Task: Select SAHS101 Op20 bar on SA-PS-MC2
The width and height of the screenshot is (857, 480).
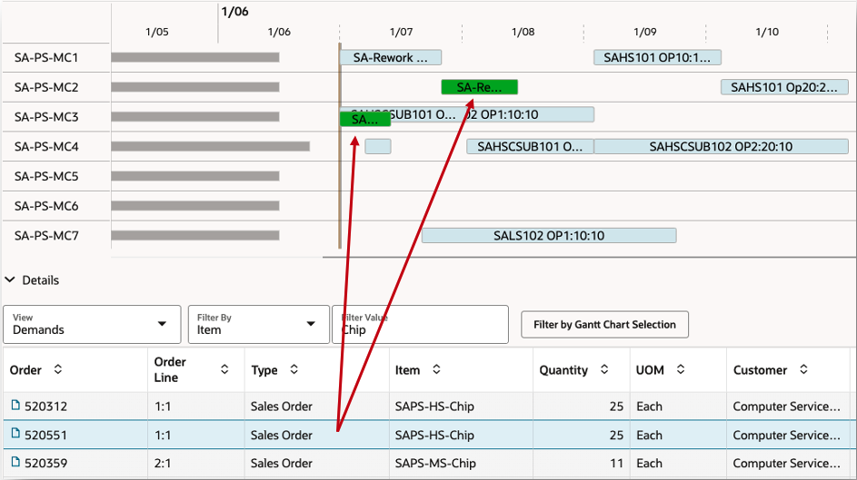Action: click(784, 87)
